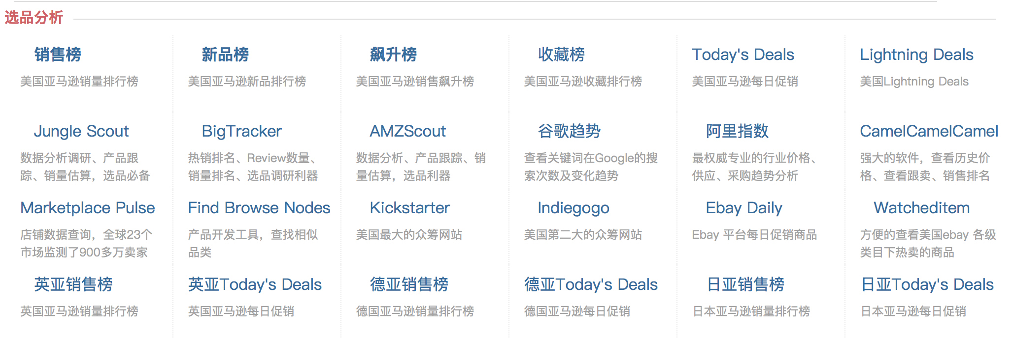Visit the Kickstarter link
1012x338 pixels.
coord(409,208)
